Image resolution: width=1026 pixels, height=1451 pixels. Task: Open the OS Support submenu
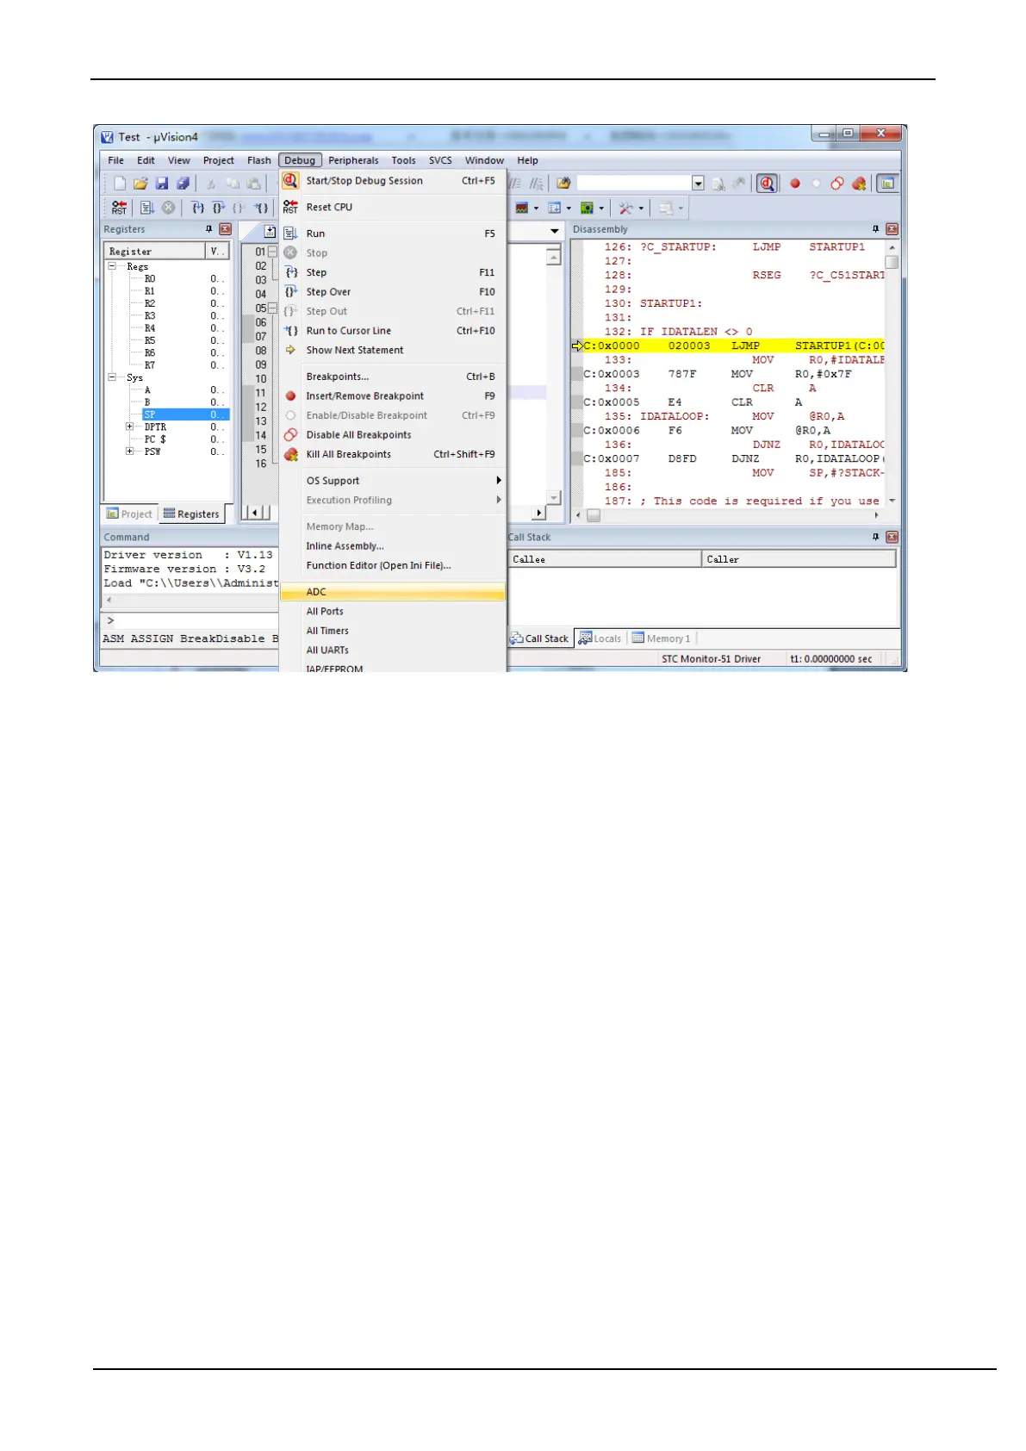pos(393,481)
